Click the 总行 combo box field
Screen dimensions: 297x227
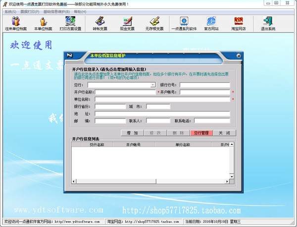tap(121, 85)
